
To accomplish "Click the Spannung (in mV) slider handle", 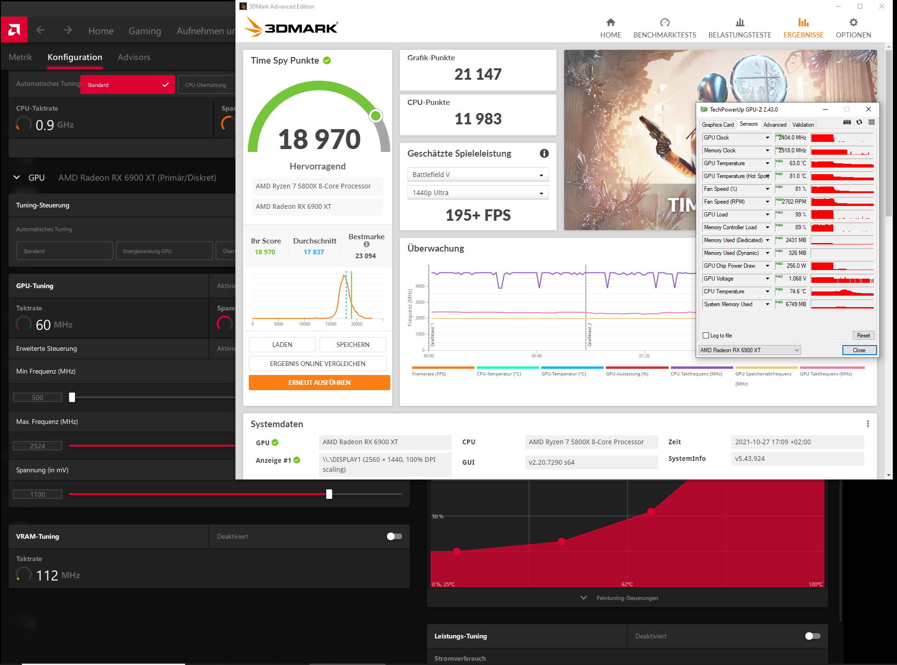I will click(329, 494).
